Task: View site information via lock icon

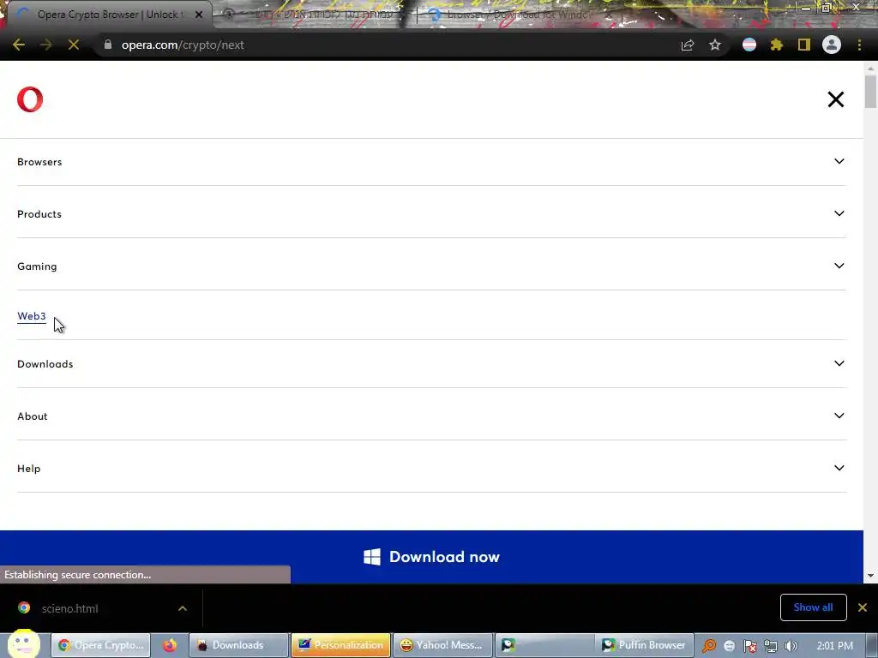Action: 108,45
